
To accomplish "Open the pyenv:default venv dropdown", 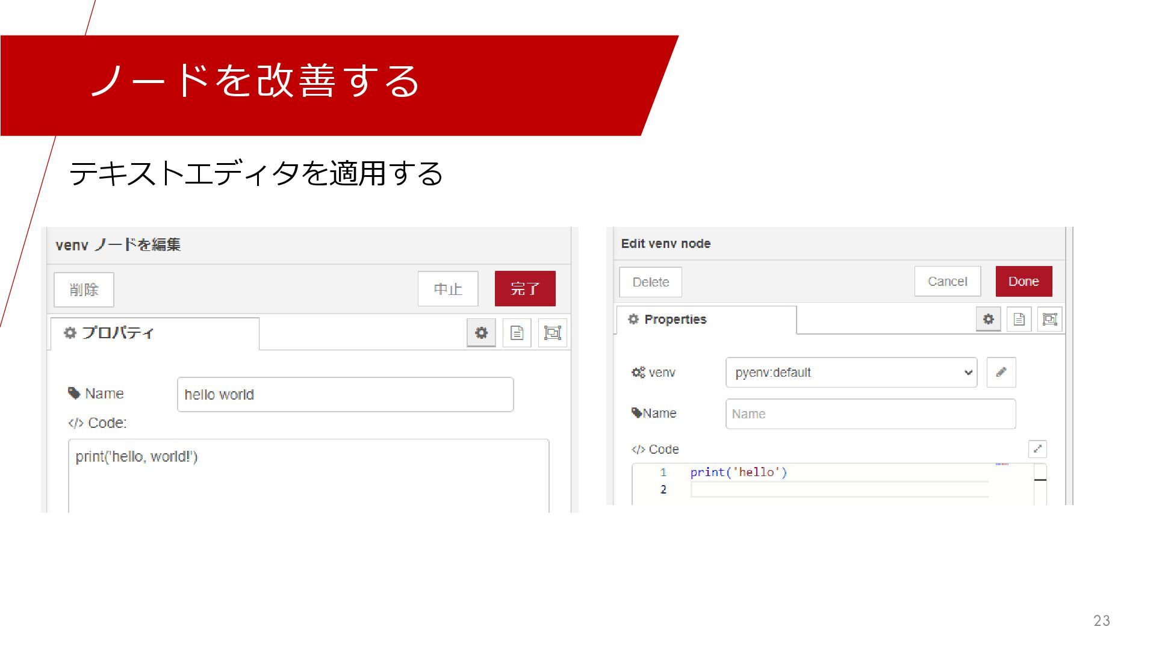I will click(x=851, y=372).
